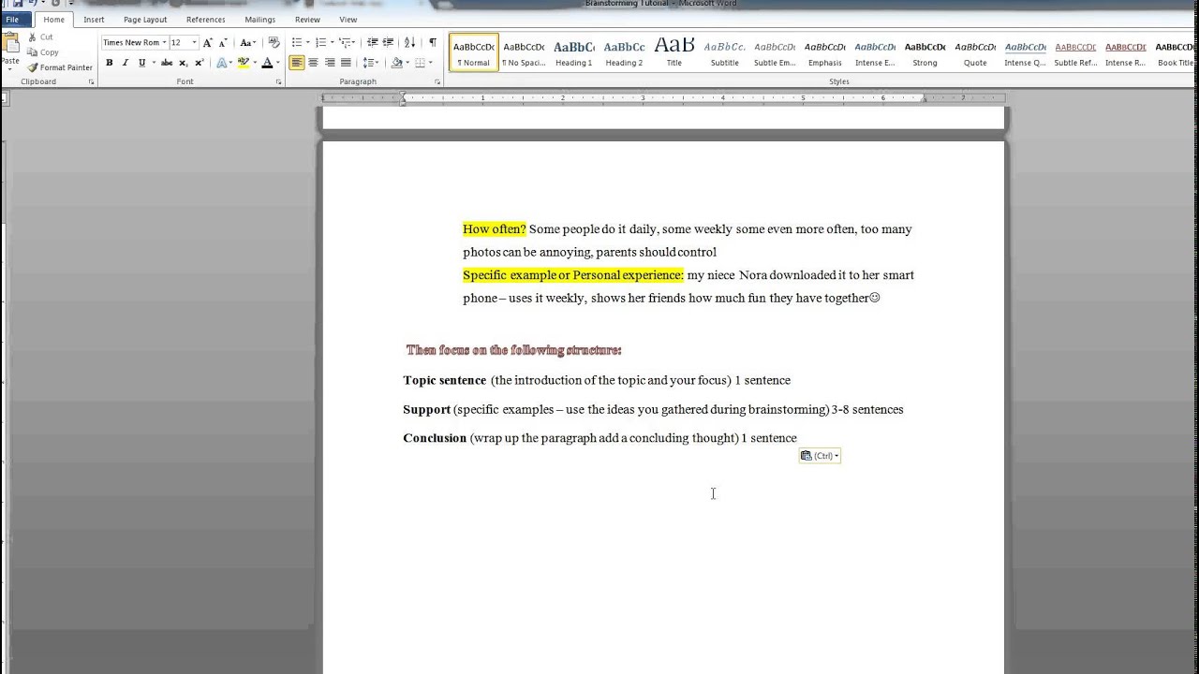Open the Paragraph dialog launcher
Screen dimensions: 1199x674
click(437, 82)
